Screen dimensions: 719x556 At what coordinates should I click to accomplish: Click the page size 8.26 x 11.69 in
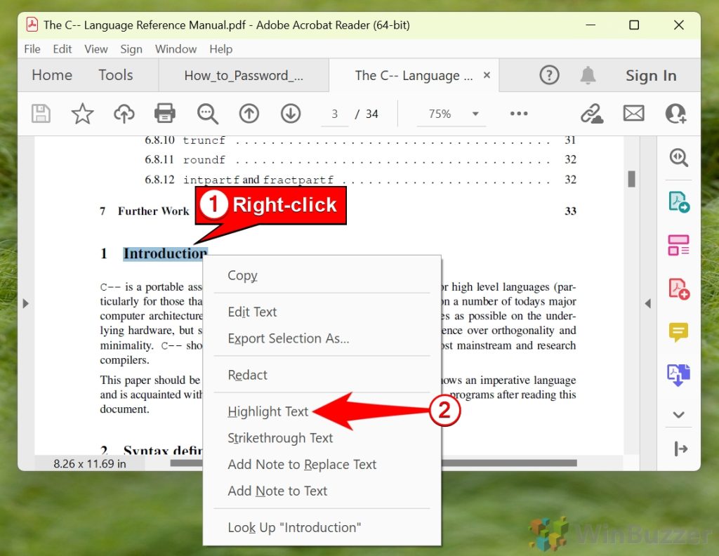[x=90, y=463]
